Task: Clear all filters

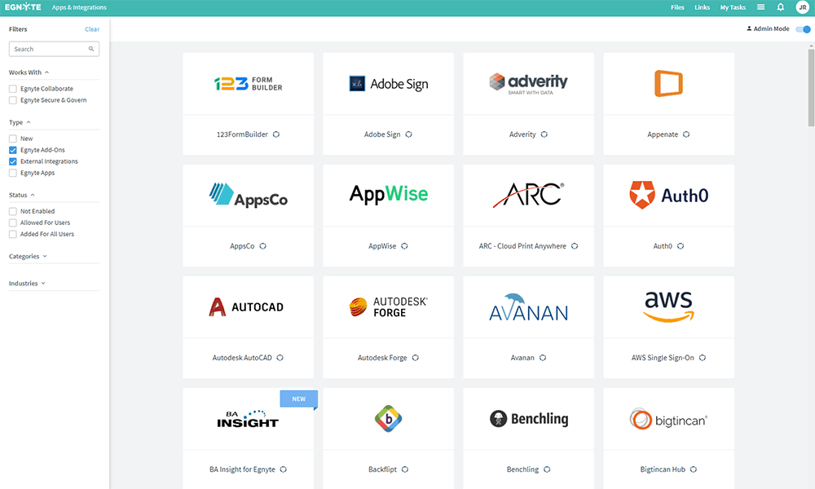Action: coord(92,29)
